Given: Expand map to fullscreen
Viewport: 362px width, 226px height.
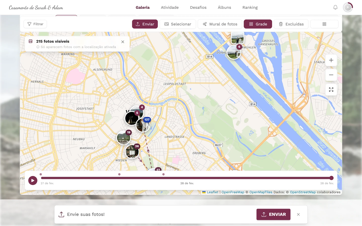Looking at the screenshot, I should (x=331, y=90).
